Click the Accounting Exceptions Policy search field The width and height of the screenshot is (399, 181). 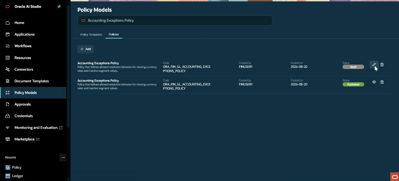pos(175,21)
